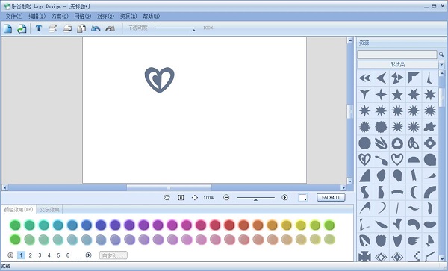Open the 网格 (Grid) menu
Screen dimensions: 448x271
[x=83, y=16]
